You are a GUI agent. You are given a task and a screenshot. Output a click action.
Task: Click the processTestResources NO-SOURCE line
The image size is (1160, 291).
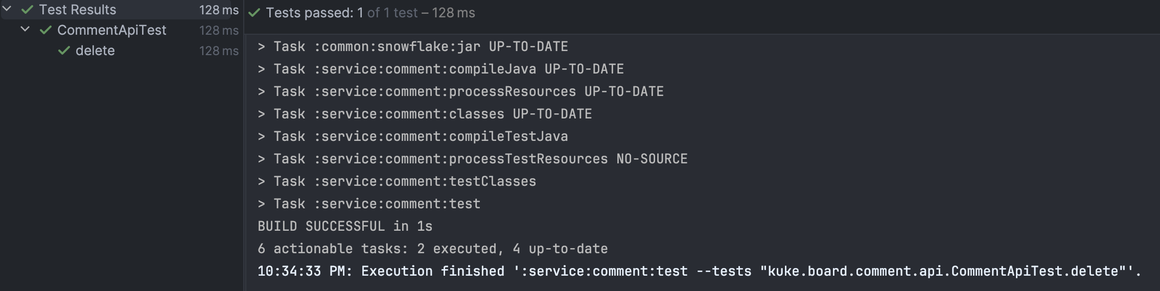(x=473, y=159)
